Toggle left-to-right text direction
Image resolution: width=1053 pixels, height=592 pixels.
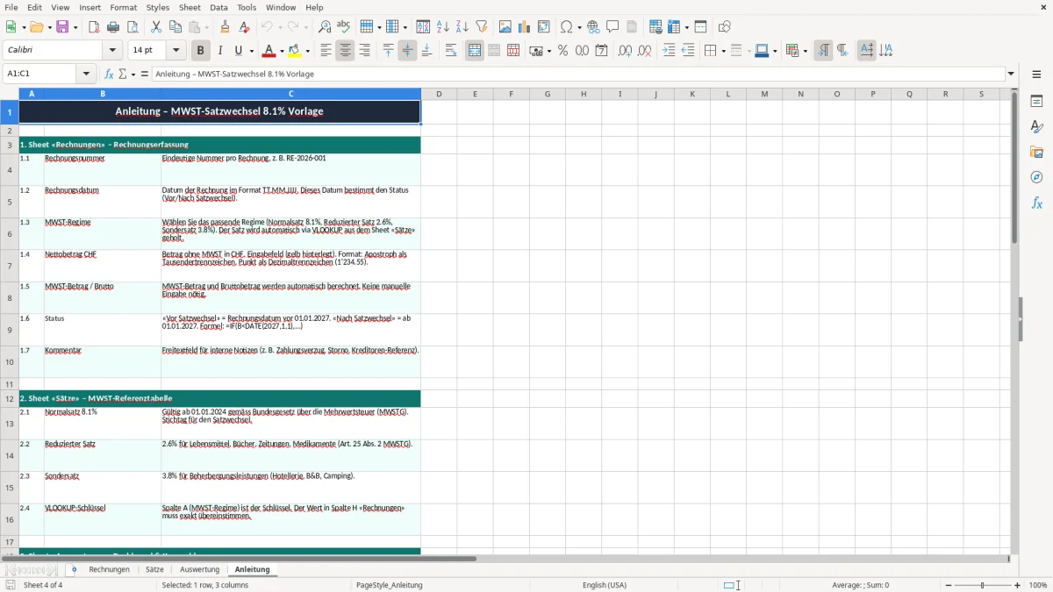click(823, 51)
